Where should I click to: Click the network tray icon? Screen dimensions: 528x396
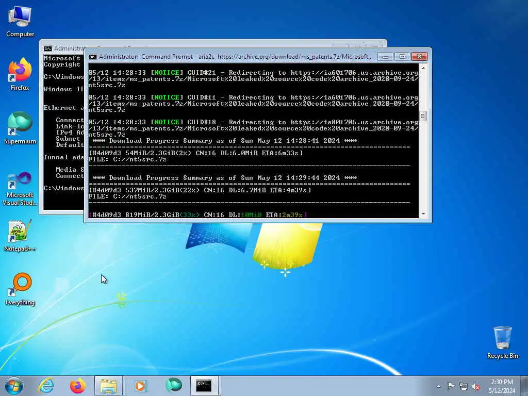coord(464,386)
